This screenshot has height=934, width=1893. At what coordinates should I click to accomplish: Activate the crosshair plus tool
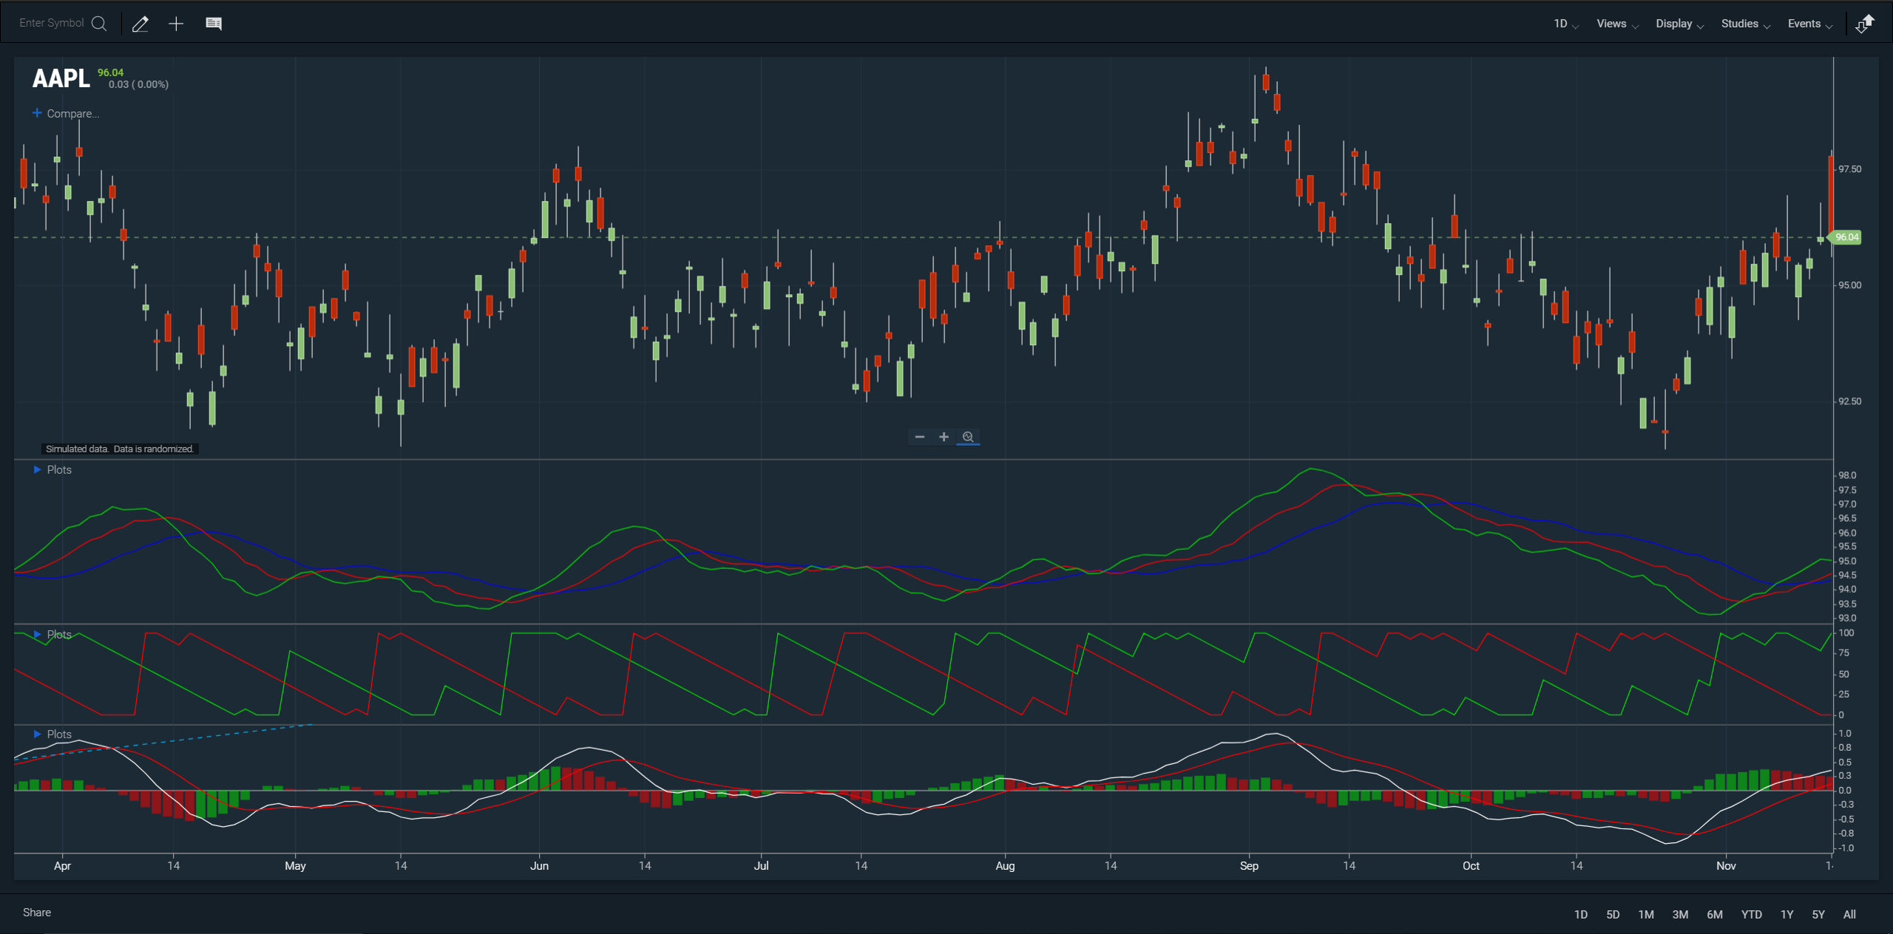point(176,24)
